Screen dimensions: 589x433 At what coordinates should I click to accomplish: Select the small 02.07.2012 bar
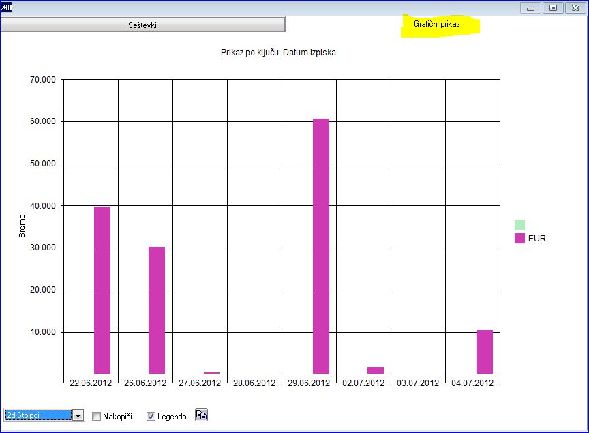click(x=376, y=370)
